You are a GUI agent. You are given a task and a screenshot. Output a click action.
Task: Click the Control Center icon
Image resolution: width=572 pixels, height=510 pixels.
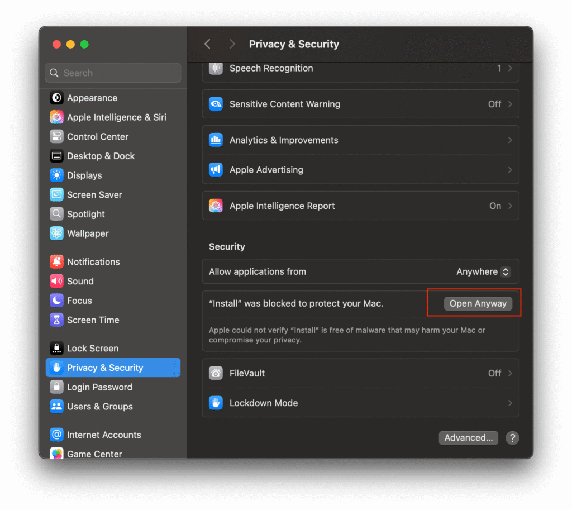click(x=56, y=136)
